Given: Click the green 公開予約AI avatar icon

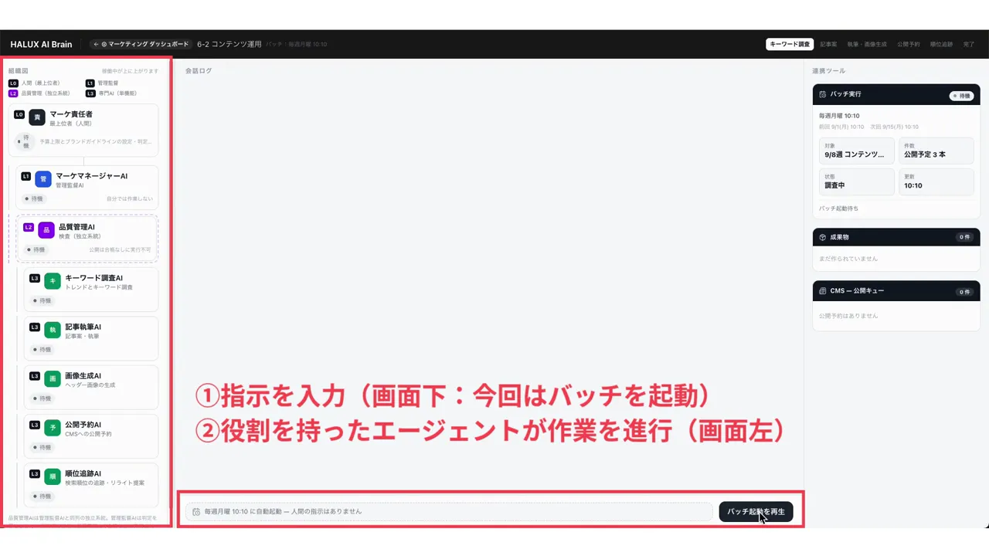Looking at the screenshot, I should coord(53,428).
